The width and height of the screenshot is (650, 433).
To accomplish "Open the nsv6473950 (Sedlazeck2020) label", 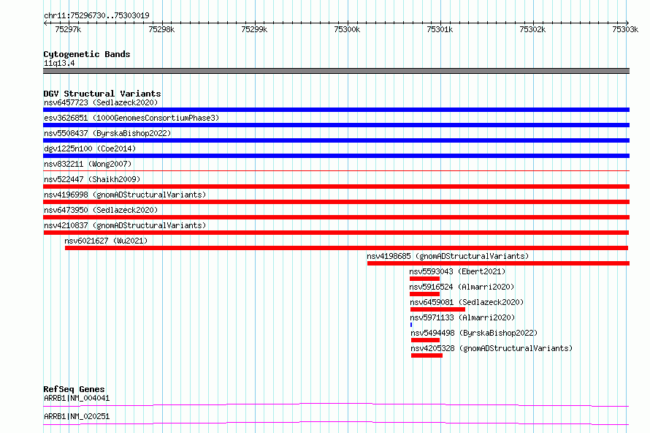I will [101, 210].
